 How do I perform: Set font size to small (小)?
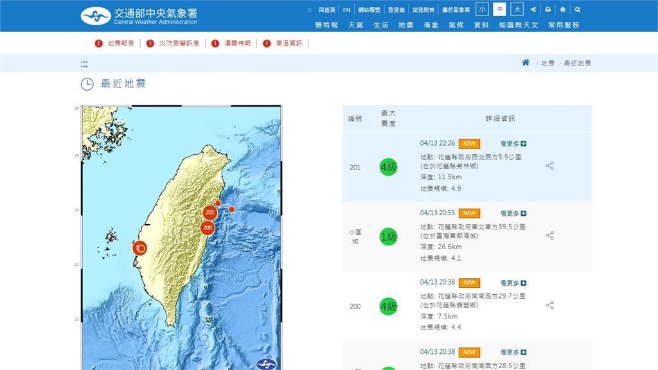pyautogui.click(x=482, y=10)
